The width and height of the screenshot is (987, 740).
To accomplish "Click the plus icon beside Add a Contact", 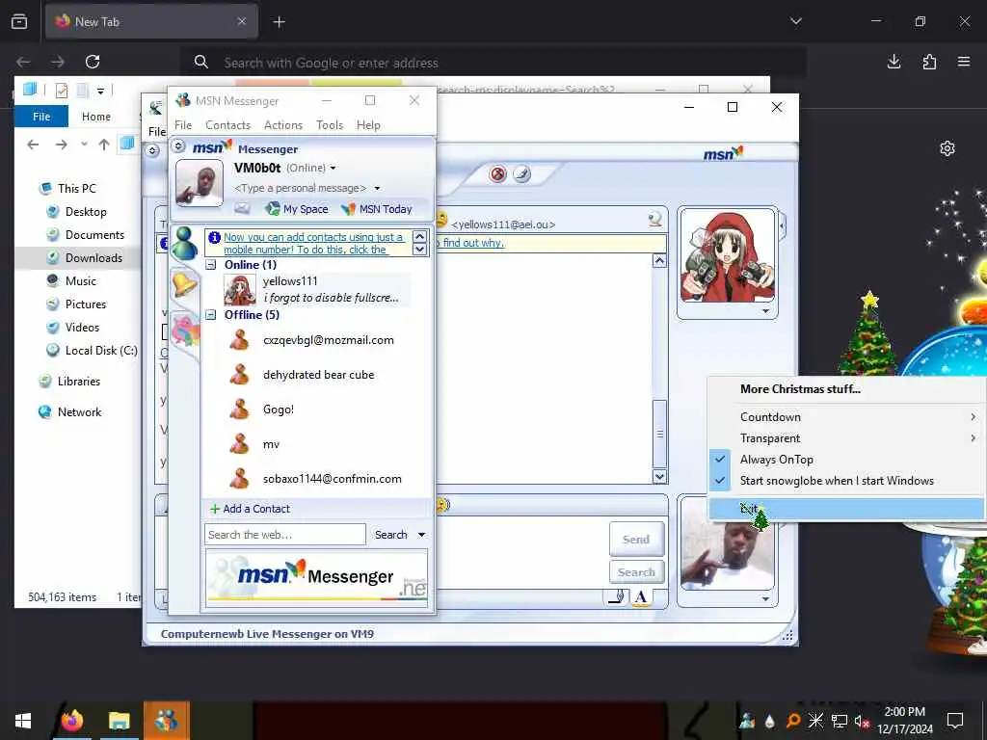I will pos(215,509).
